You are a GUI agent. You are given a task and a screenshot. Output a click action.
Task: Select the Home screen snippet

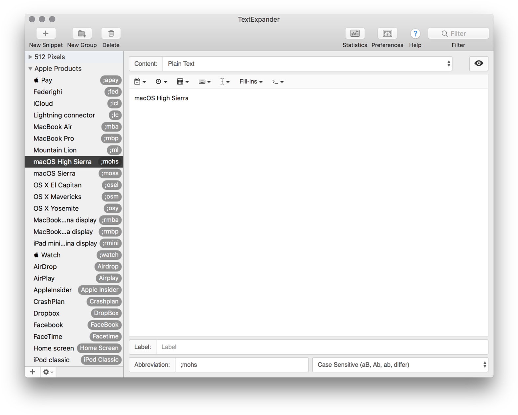point(74,348)
